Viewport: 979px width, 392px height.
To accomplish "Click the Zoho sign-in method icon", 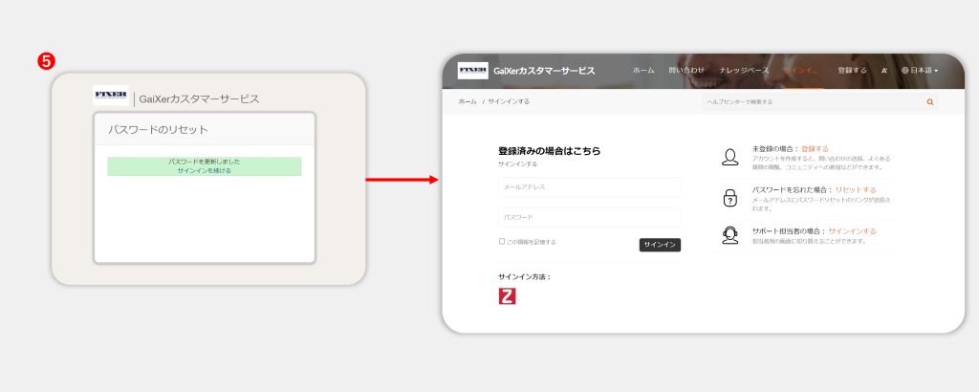I will 507,296.
